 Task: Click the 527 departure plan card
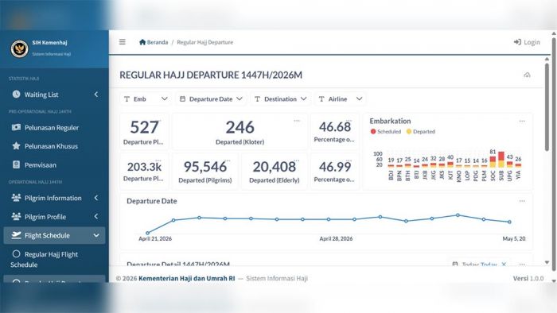click(144, 132)
